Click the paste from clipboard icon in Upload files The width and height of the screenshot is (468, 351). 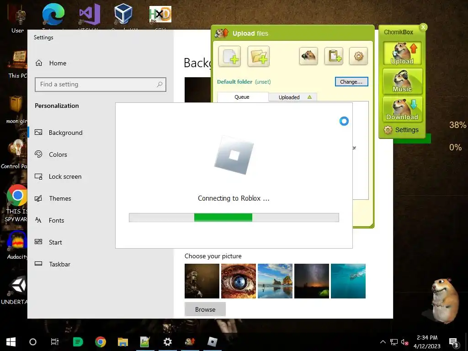(334, 56)
